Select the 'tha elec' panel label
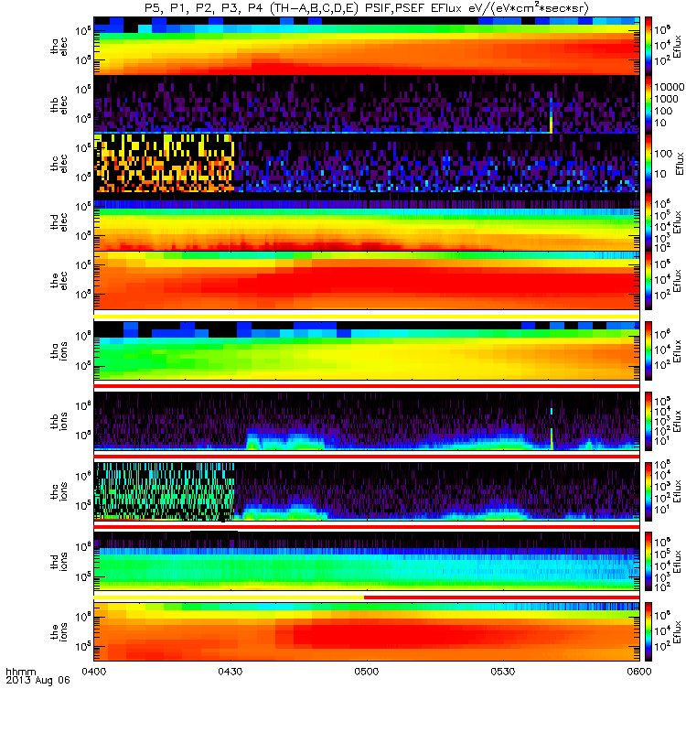This screenshot has width=686, height=732. pos(59,47)
